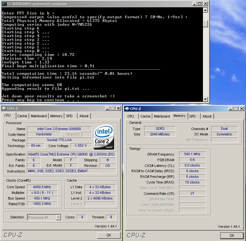Click the DDR2 memory type value
The image size is (246, 241).
(x=160, y=129)
